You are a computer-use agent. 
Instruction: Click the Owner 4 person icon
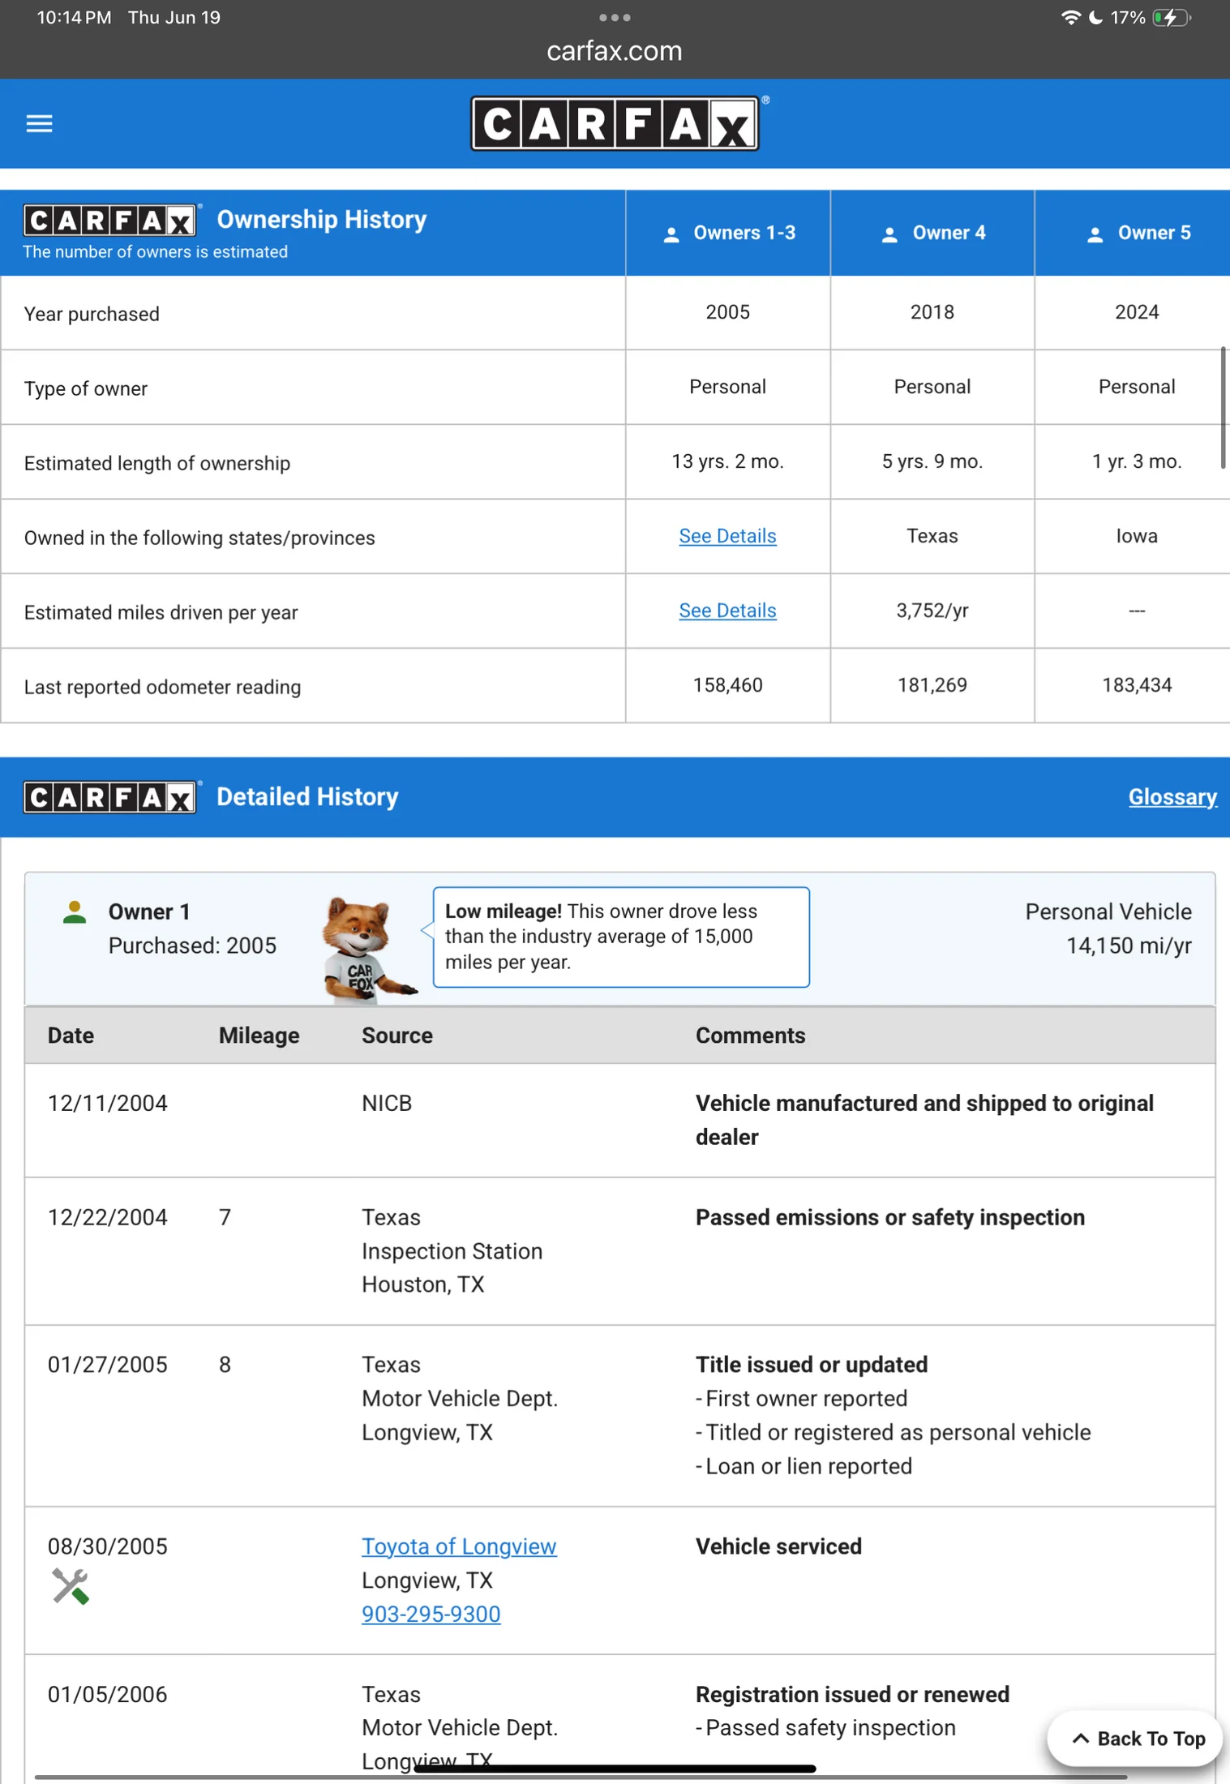[889, 234]
